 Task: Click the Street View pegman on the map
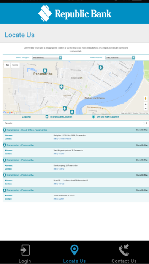(x=146, y=99)
